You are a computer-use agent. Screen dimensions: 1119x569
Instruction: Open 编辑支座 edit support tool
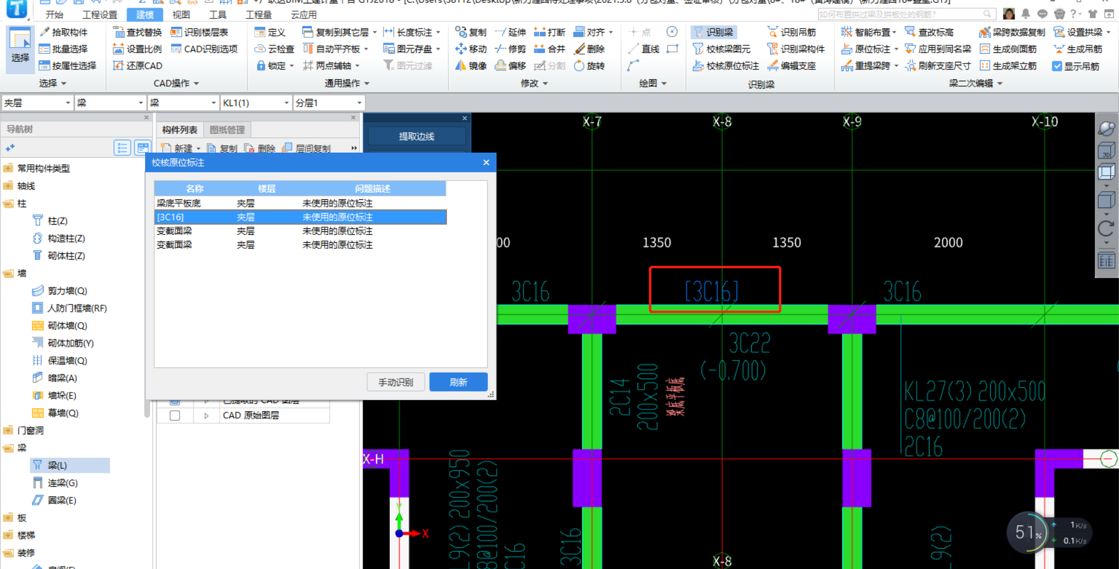tap(791, 66)
